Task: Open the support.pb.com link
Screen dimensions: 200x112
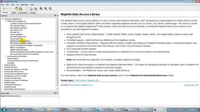Action: pyautogui.click(x=191, y=85)
